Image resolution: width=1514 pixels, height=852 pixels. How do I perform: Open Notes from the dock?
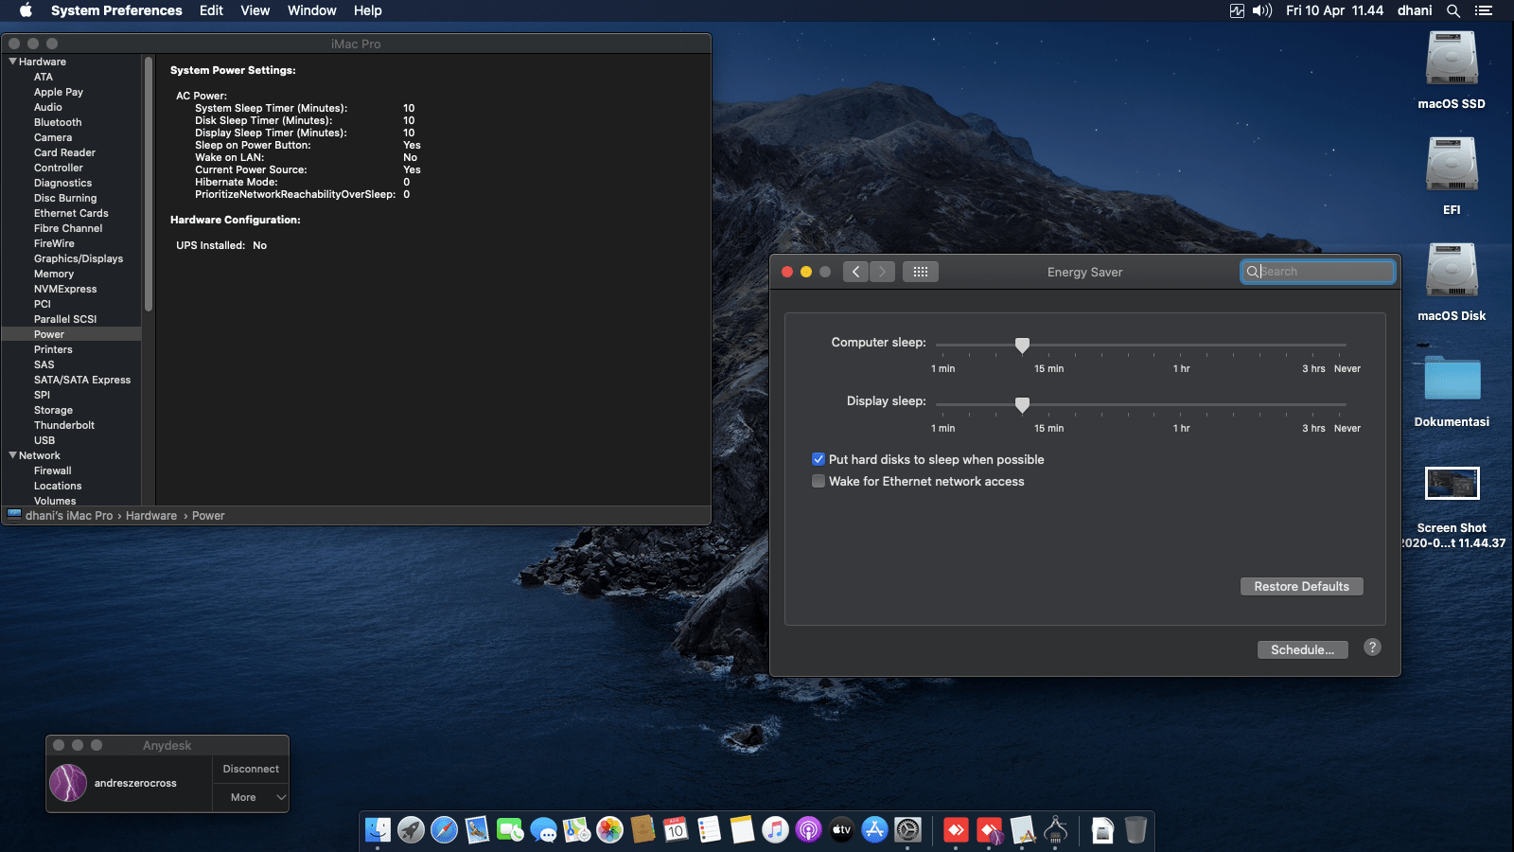pyautogui.click(x=742, y=830)
